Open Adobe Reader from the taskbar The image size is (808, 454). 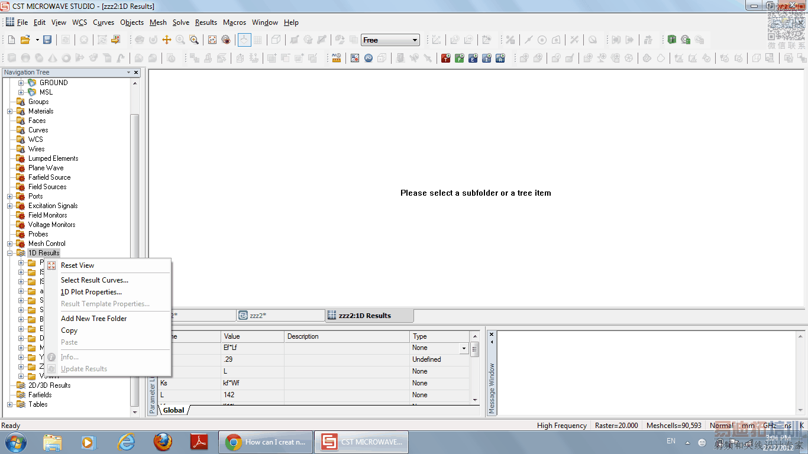point(199,442)
